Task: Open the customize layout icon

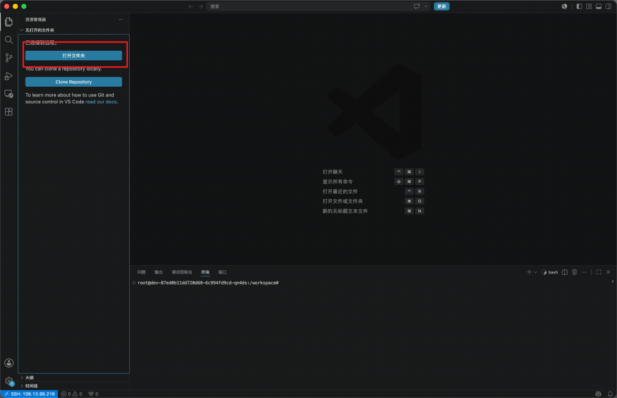Action: pos(589,6)
